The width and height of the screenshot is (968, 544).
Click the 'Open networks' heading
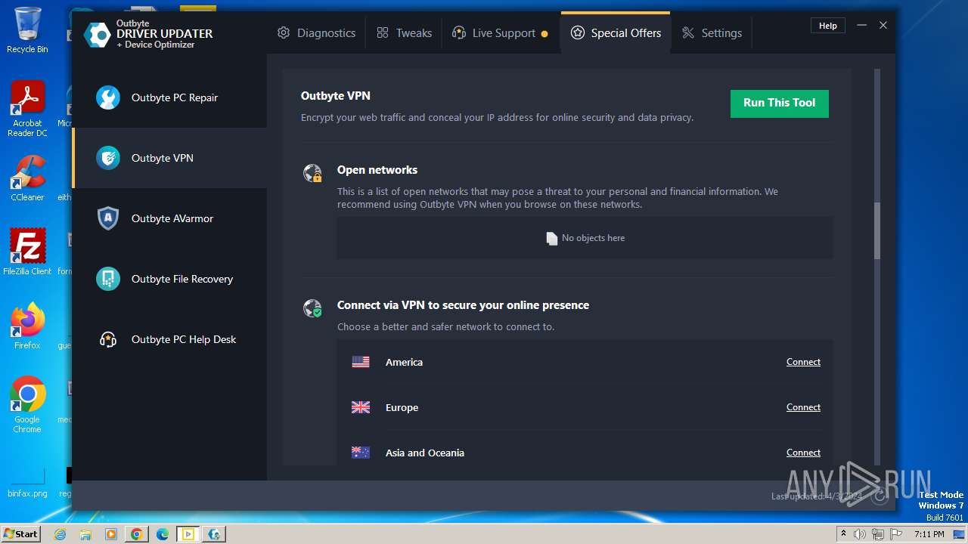pyautogui.click(x=377, y=170)
